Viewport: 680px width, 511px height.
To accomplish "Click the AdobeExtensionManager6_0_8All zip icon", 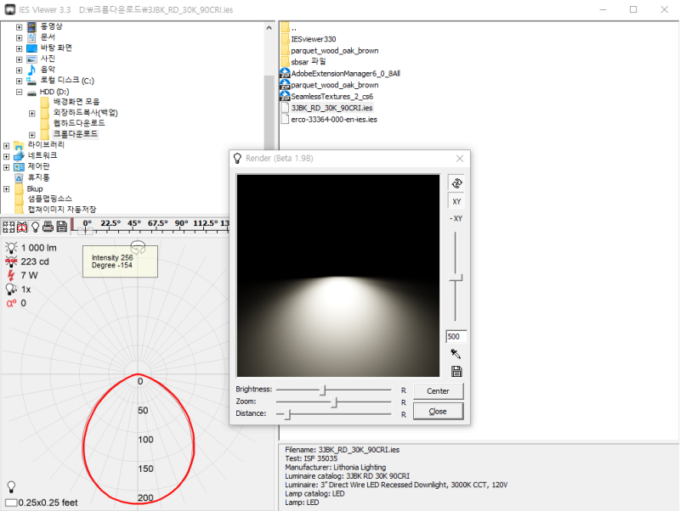I will point(285,73).
